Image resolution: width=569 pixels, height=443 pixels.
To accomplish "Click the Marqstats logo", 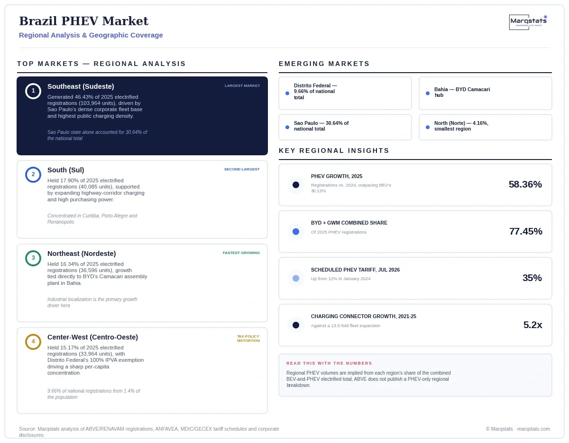I will coord(528,22).
